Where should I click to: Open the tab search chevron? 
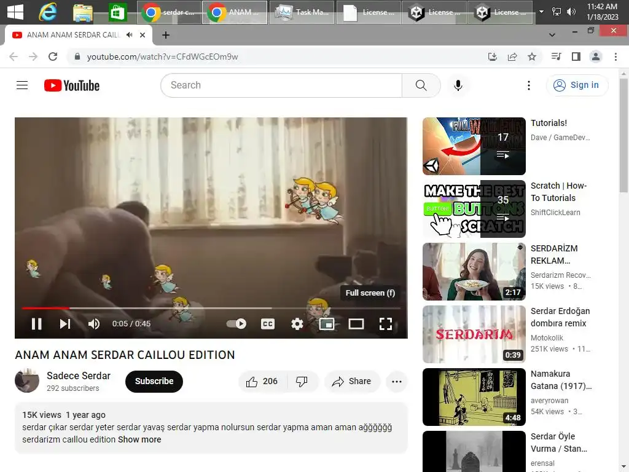point(552,35)
